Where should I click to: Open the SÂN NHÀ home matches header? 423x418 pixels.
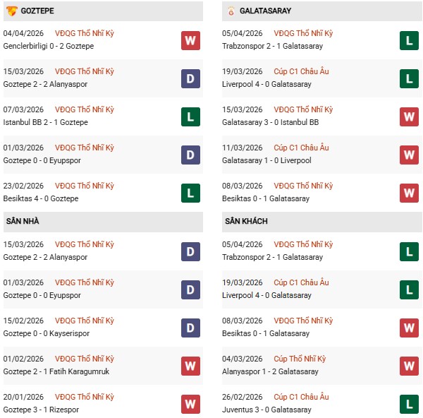(23, 222)
